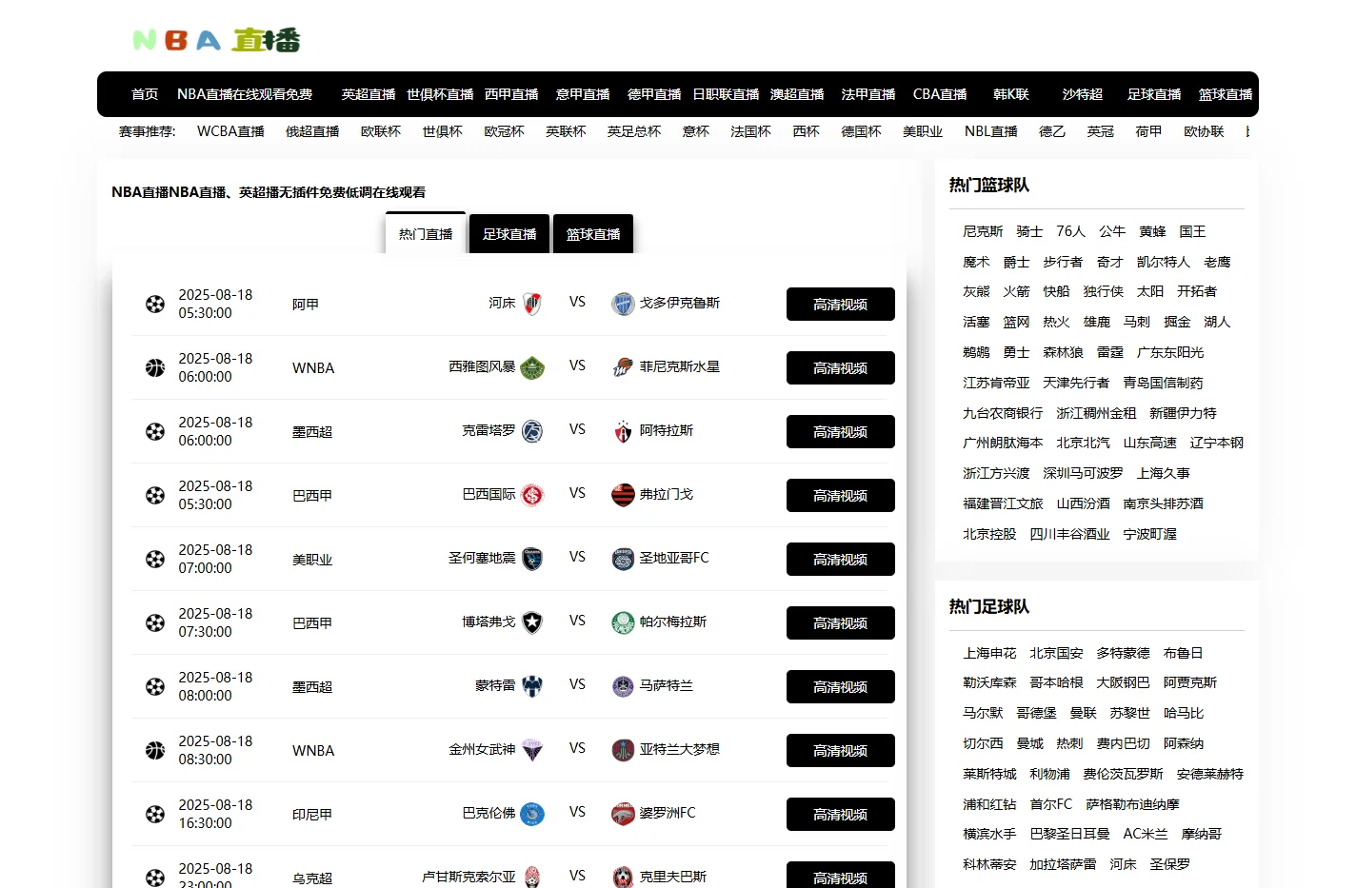Switch to the 足球直播 tab
This screenshot has height=888, width=1356.
pos(509,233)
